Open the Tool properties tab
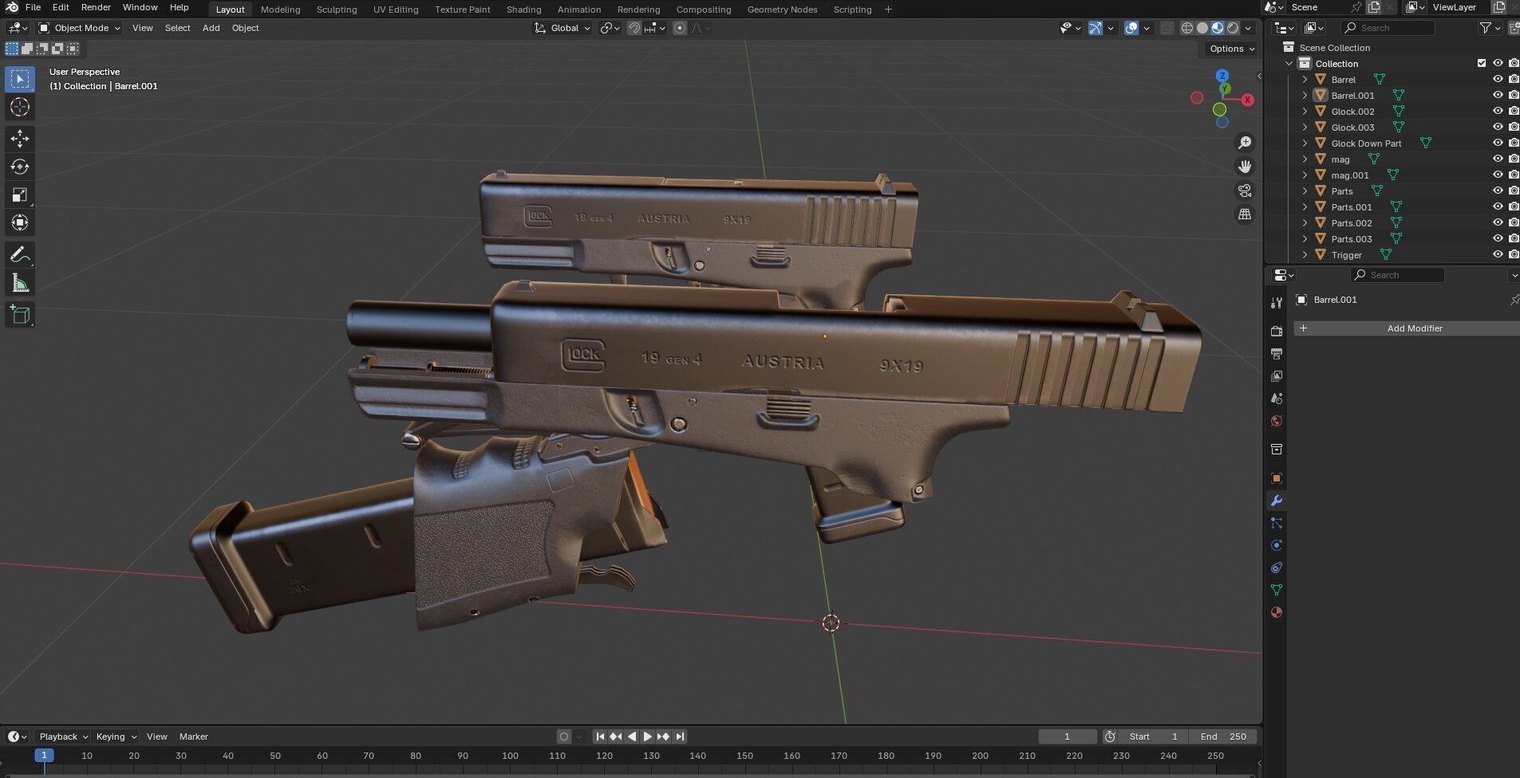Image resolution: width=1520 pixels, height=778 pixels. (x=1277, y=302)
